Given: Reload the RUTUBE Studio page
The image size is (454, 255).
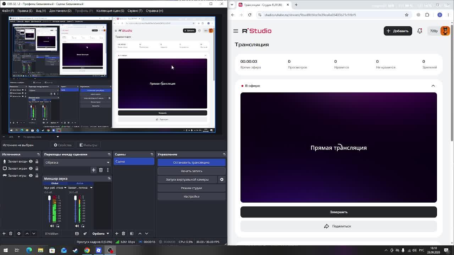Looking at the screenshot, I should click(250, 15).
